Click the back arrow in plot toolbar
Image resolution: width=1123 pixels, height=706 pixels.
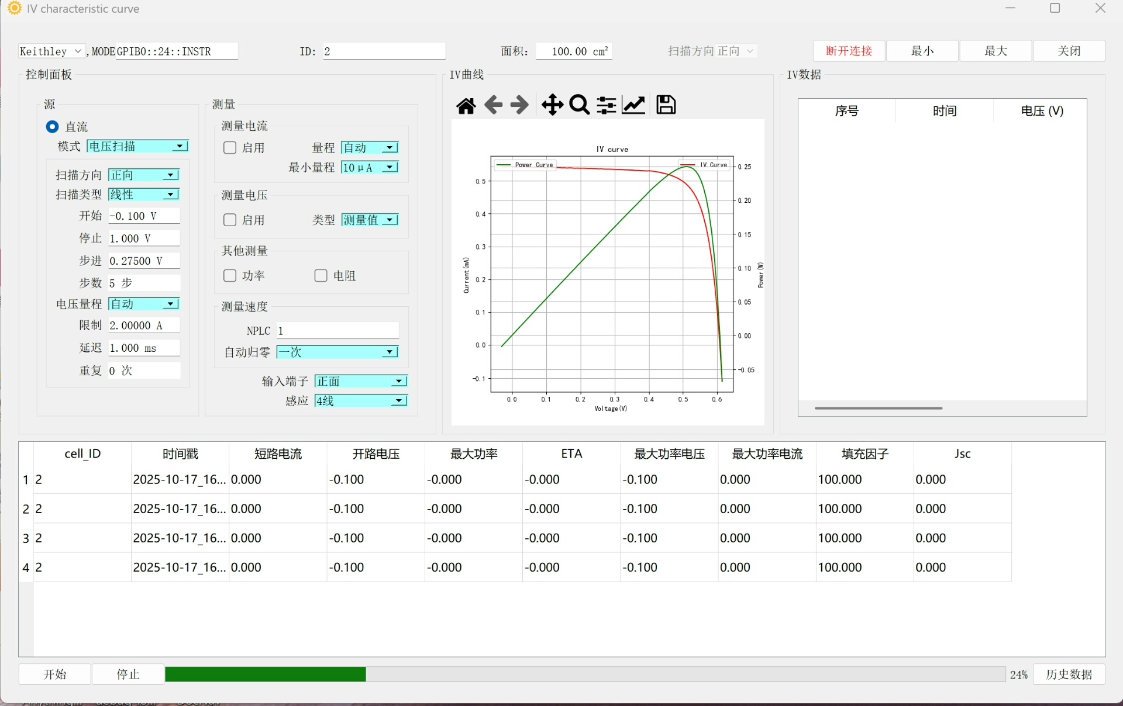coord(493,105)
